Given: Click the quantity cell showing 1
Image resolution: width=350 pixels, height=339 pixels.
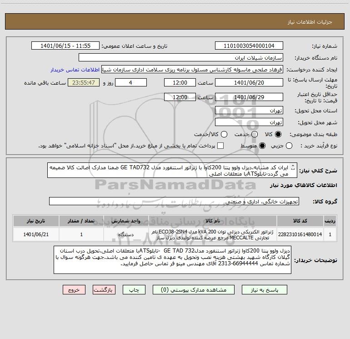Looking at the screenshot, I should pos(81,234).
